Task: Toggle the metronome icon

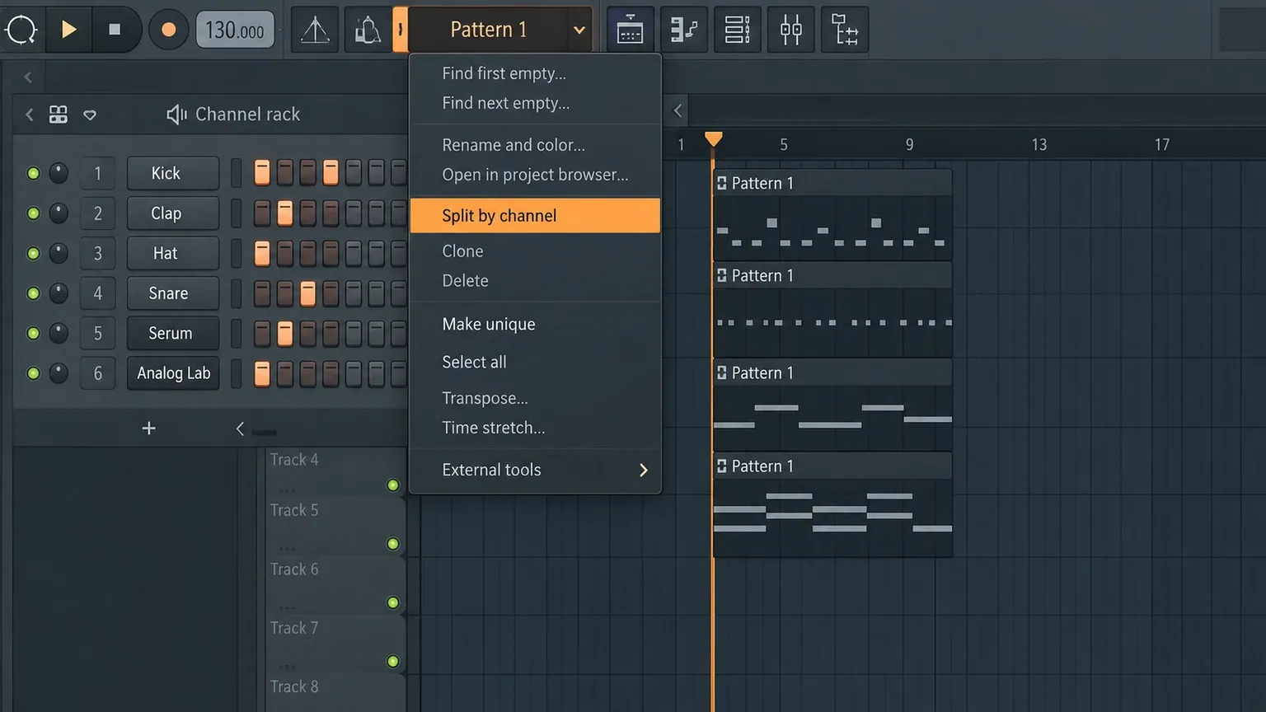Action: [315, 30]
